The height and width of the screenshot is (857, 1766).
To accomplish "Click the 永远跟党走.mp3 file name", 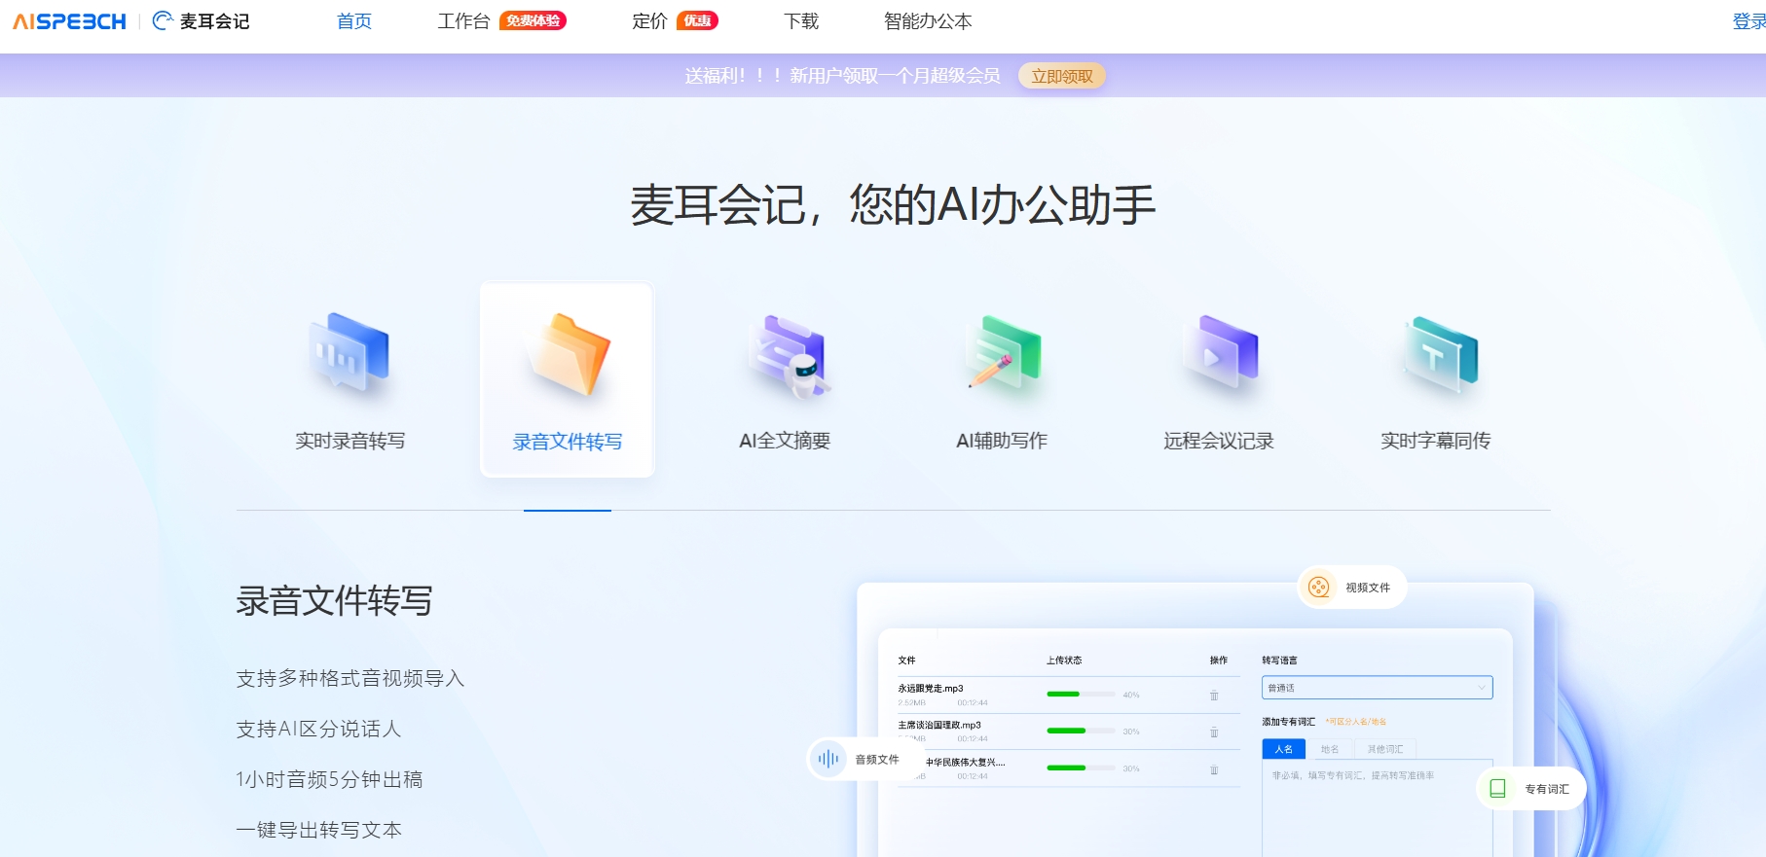I will [x=930, y=688].
